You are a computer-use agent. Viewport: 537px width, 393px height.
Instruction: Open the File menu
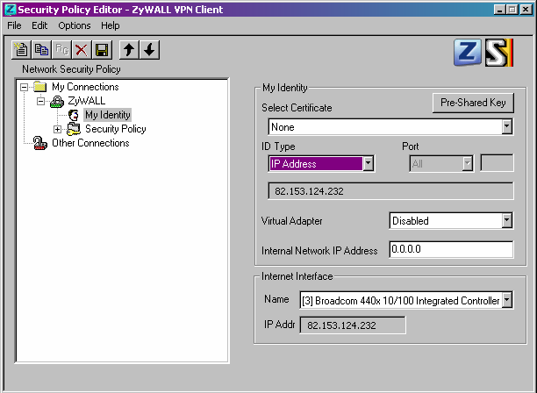(x=14, y=25)
